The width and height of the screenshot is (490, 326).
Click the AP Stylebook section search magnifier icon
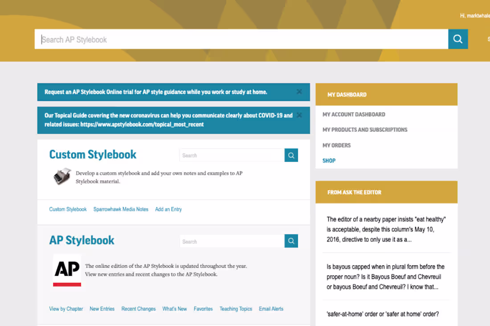[x=291, y=241]
